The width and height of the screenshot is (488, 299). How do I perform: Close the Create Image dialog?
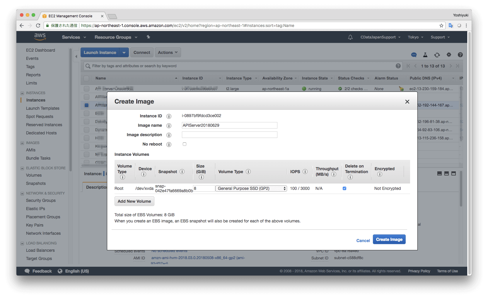click(x=407, y=102)
